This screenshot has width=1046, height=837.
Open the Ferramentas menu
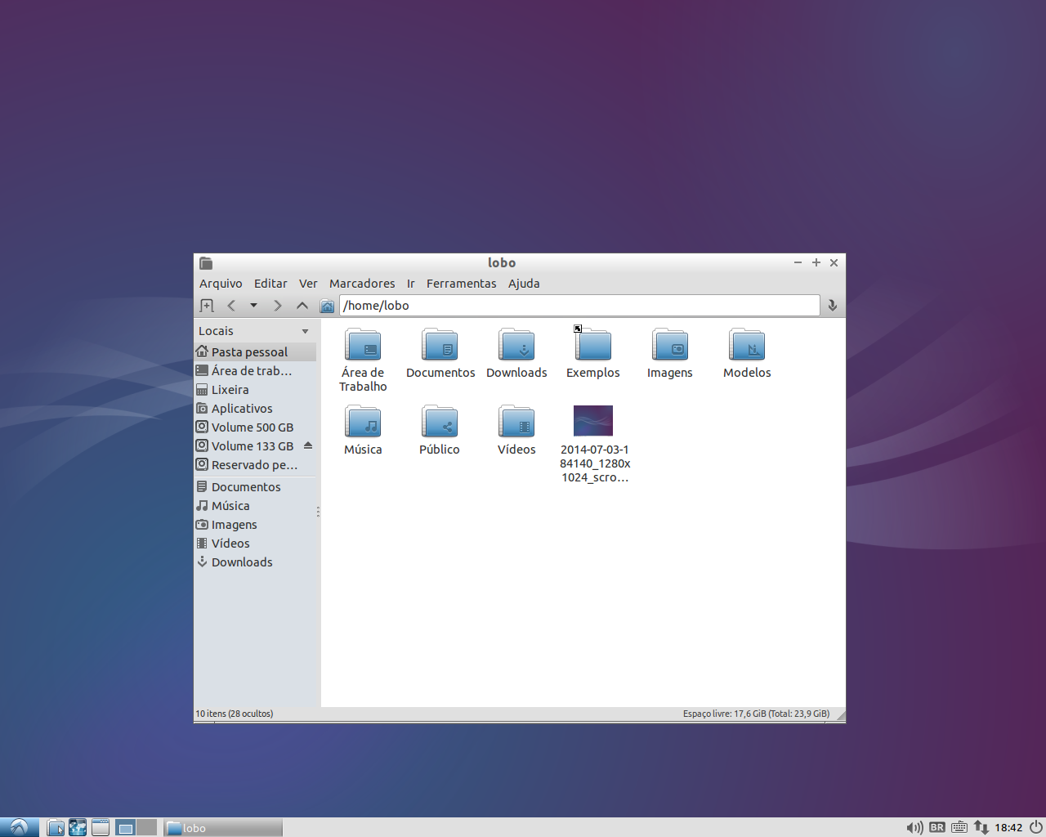461,284
